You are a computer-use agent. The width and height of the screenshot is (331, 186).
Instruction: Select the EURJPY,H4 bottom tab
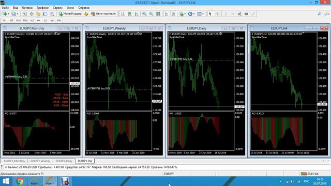85,161
